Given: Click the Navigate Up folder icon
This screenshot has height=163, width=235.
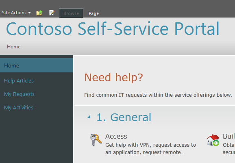Looking at the screenshot, I should click(x=39, y=13).
